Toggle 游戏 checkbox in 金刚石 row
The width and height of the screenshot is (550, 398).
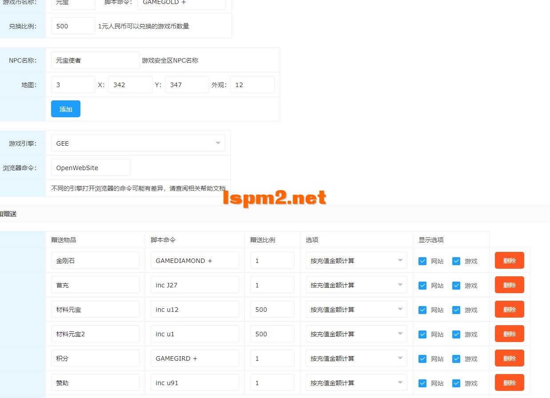(456, 261)
